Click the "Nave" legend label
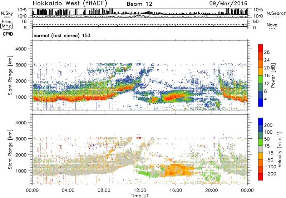Screen dimensions: 286x198 pyautogui.click(x=272, y=25)
